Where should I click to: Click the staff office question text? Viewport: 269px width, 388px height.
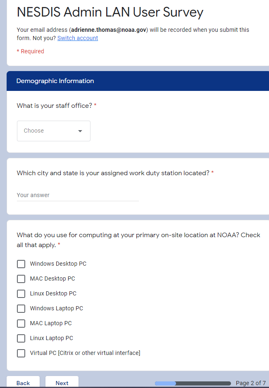coord(54,106)
